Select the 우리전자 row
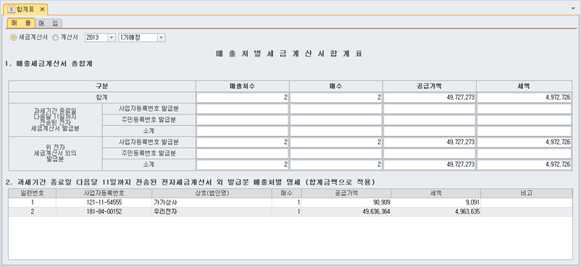The height and width of the screenshot is (267, 581). point(290,212)
